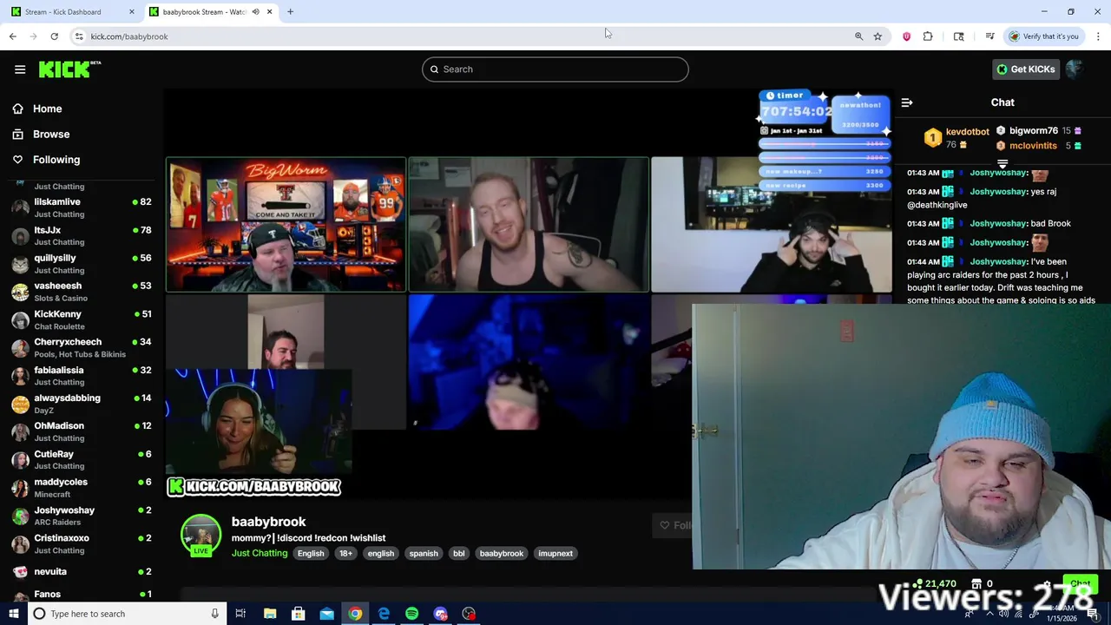Image resolution: width=1111 pixels, height=625 pixels.
Task: Open a new browser tab
Action: (x=291, y=11)
